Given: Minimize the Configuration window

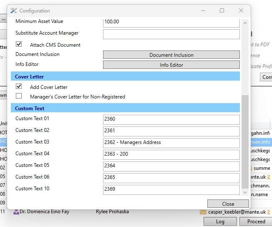Looking at the screenshot, I should pyautogui.click(x=203, y=11).
